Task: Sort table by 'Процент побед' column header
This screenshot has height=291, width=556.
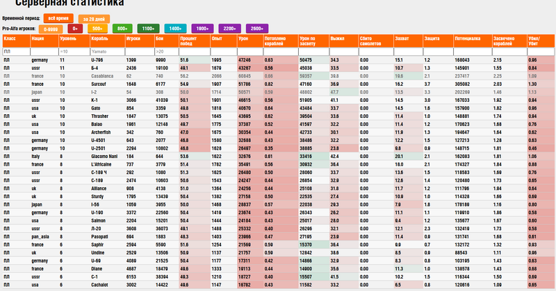Action: point(188,41)
